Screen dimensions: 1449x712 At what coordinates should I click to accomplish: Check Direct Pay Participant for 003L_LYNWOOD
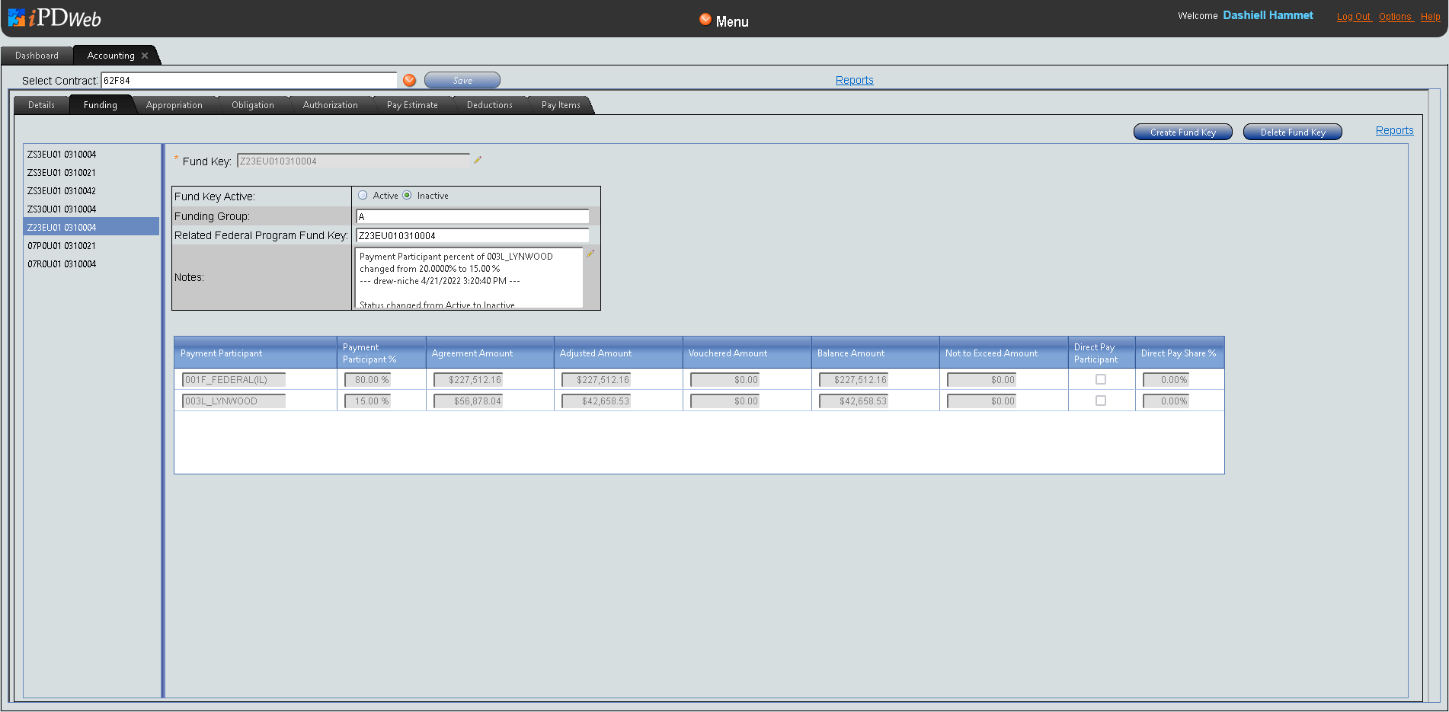tap(1101, 401)
